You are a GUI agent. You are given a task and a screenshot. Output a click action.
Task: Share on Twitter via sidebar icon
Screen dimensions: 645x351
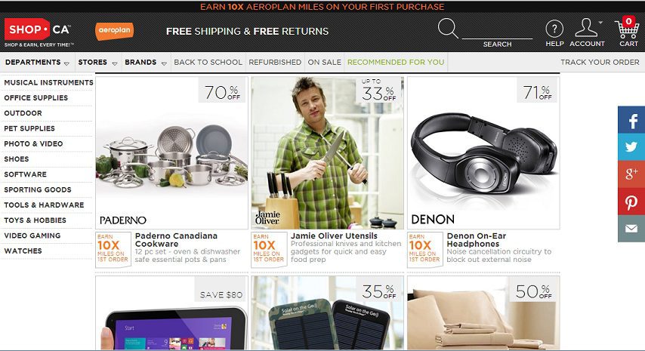click(x=631, y=146)
